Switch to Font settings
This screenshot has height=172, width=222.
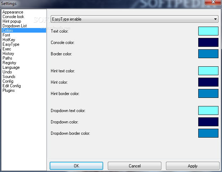[24, 35]
